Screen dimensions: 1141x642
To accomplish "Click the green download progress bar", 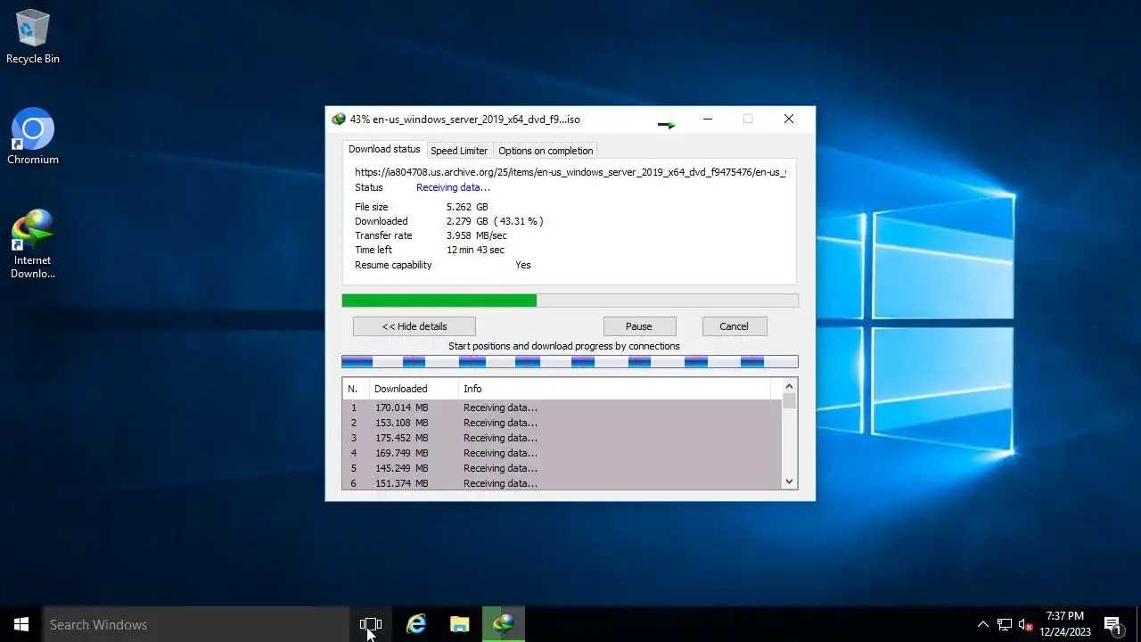I will [570, 300].
